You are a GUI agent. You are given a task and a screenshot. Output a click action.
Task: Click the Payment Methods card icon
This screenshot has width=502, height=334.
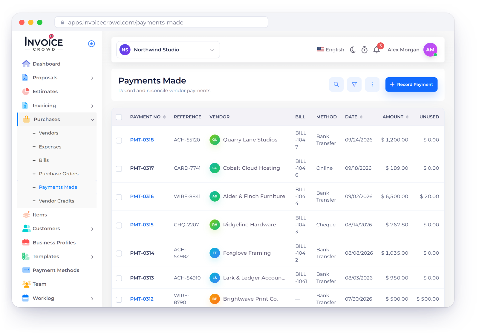click(x=26, y=270)
